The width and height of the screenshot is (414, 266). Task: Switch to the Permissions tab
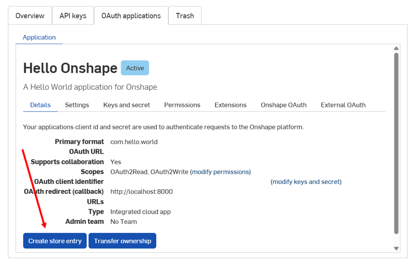pyautogui.click(x=182, y=105)
